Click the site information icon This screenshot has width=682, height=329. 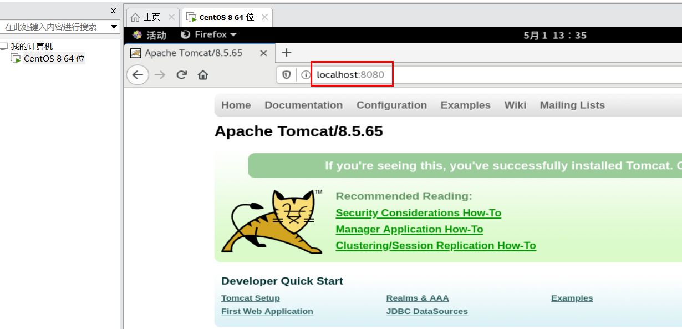tap(306, 75)
